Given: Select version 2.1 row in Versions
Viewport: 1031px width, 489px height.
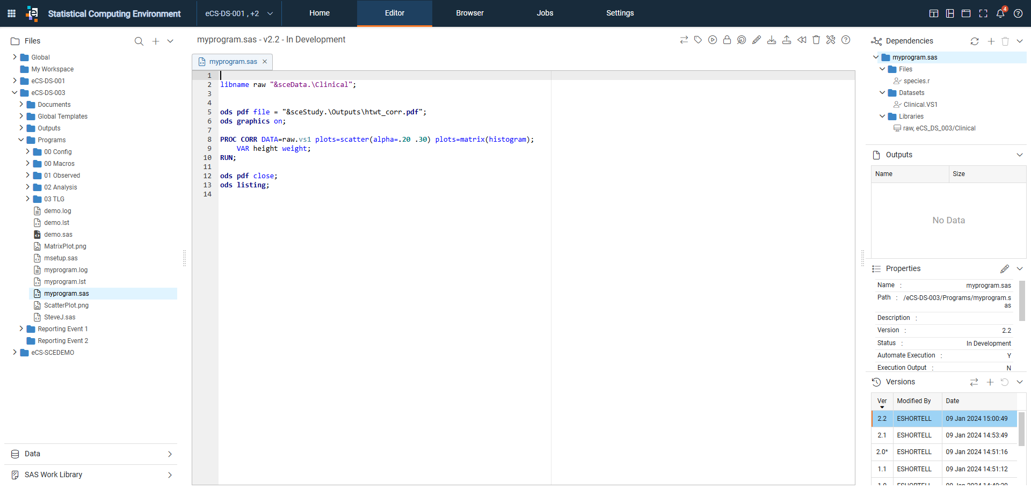Looking at the screenshot, I should point(944,435).
